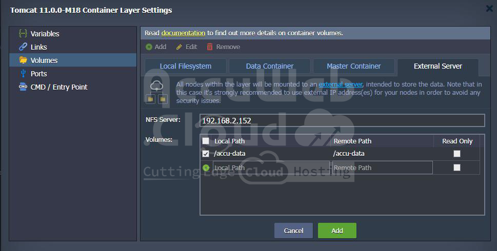The image size is (497, 251).
Task: Switch to the Local Filesystem tab
Action: pos(186,66)
